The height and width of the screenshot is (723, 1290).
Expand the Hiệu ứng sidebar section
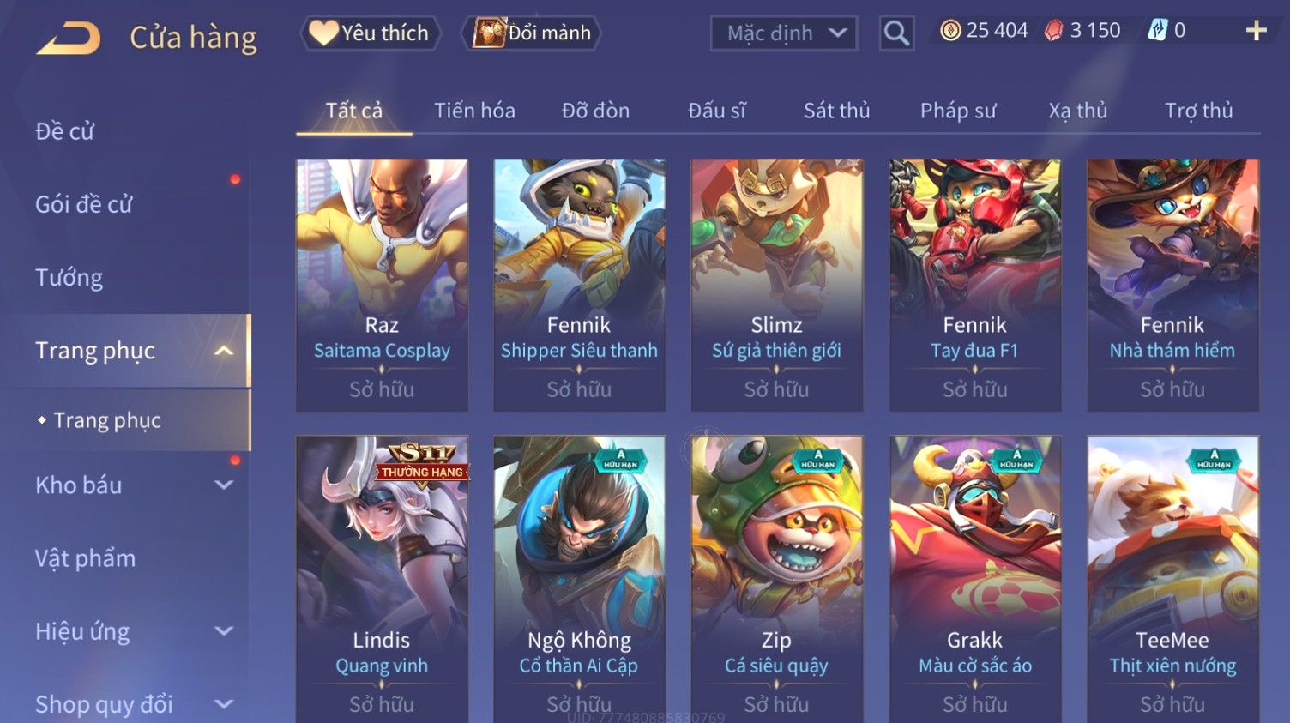tap(224, 632)
